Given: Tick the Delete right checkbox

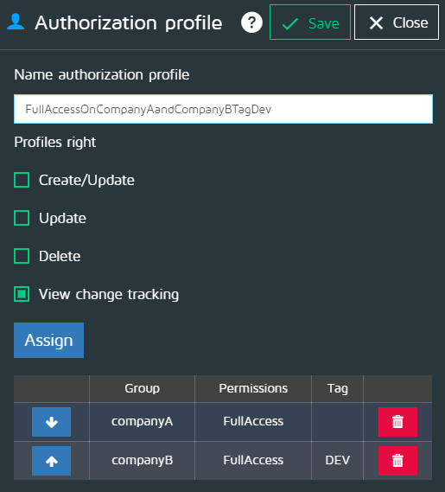Looking at the screenshot, I should click(x=22, y=256).
